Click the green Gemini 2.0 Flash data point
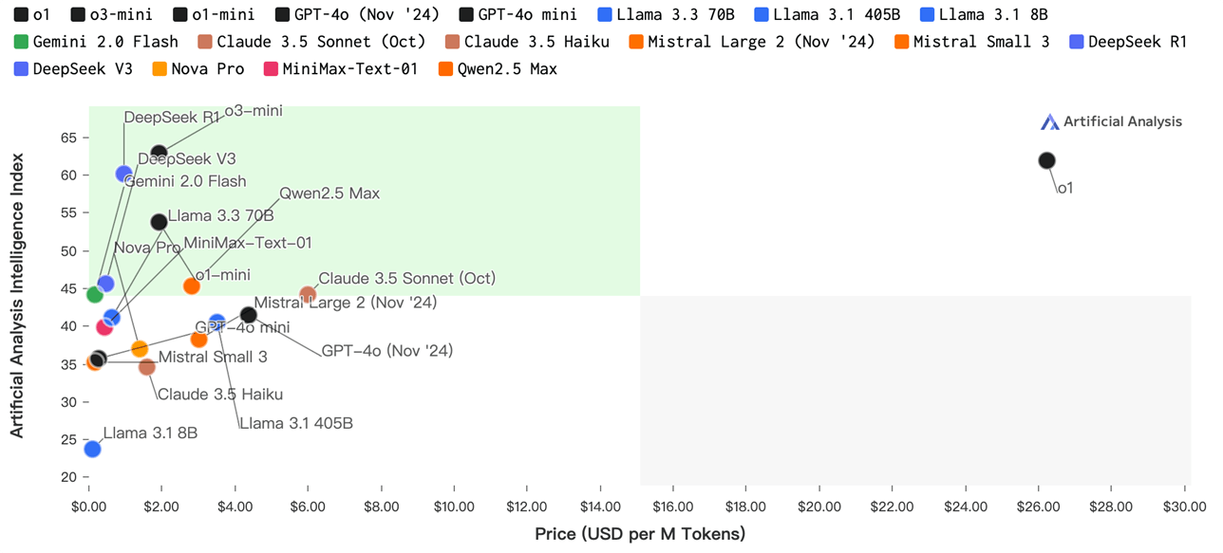 (94, 294)
